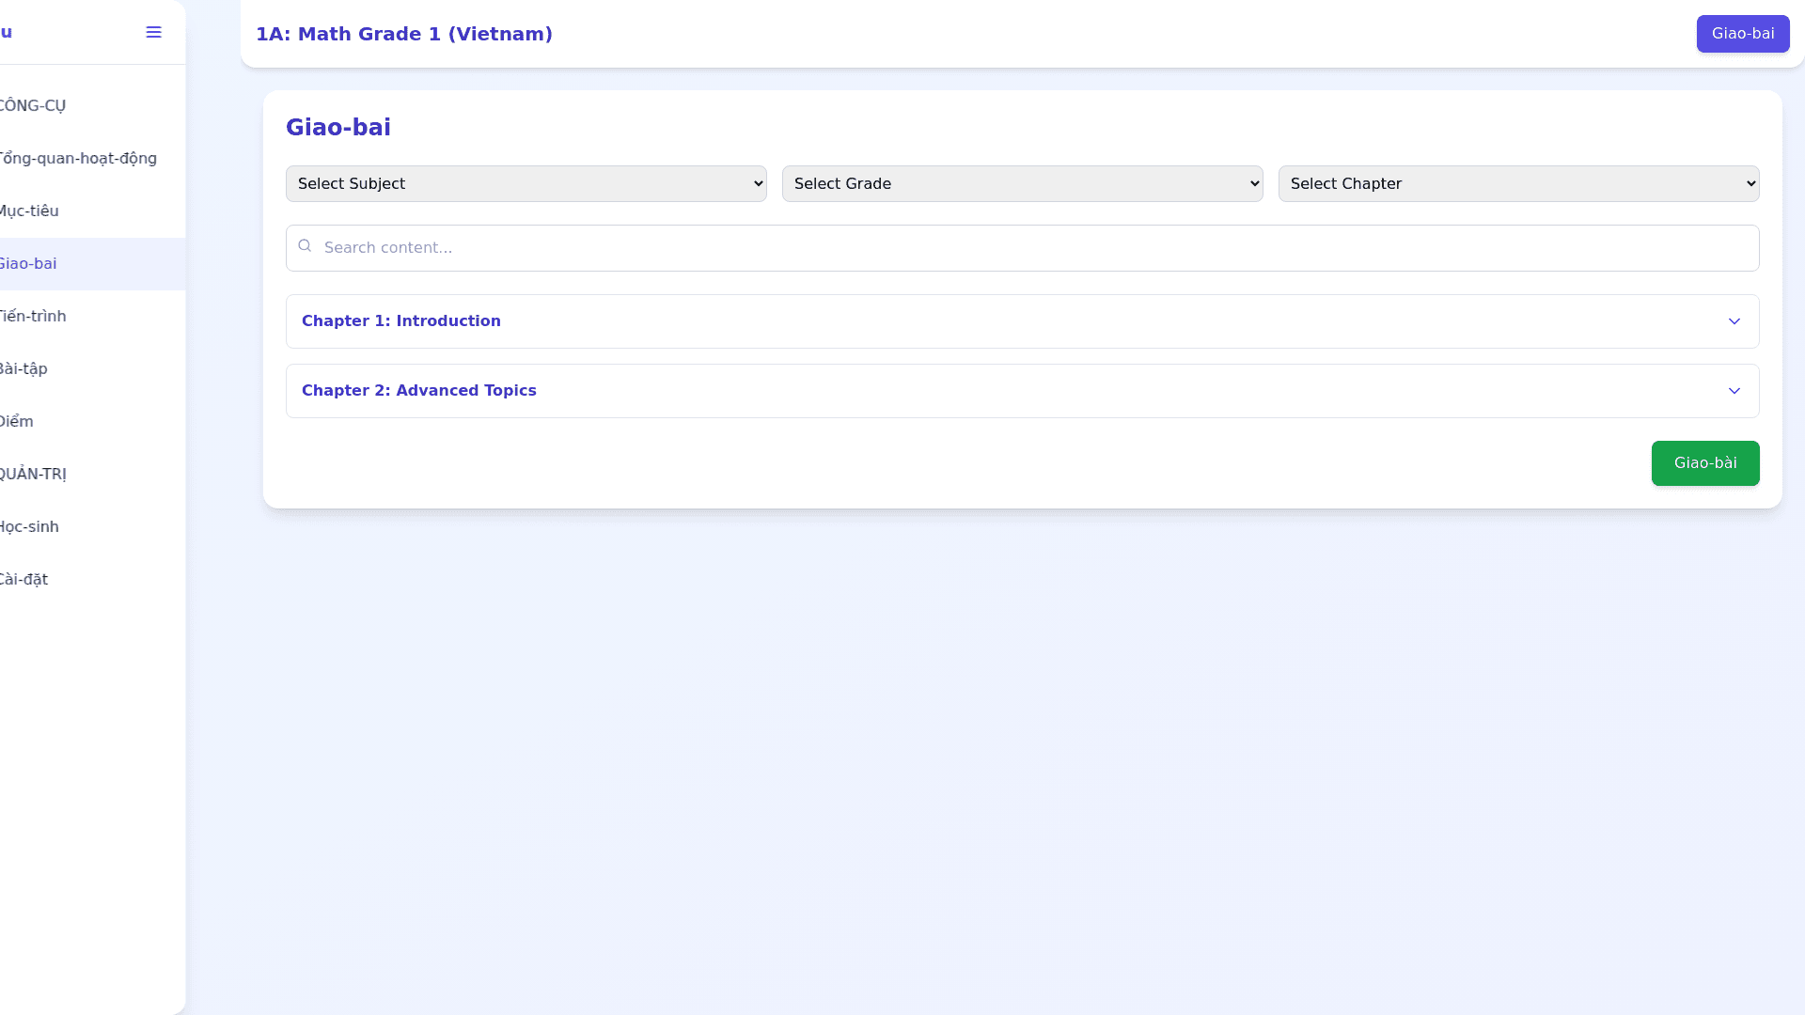Click the hamburger menu icon in sidebar
The height and width of the screenshot is (1015, 1805).
(x=153, y=33)
